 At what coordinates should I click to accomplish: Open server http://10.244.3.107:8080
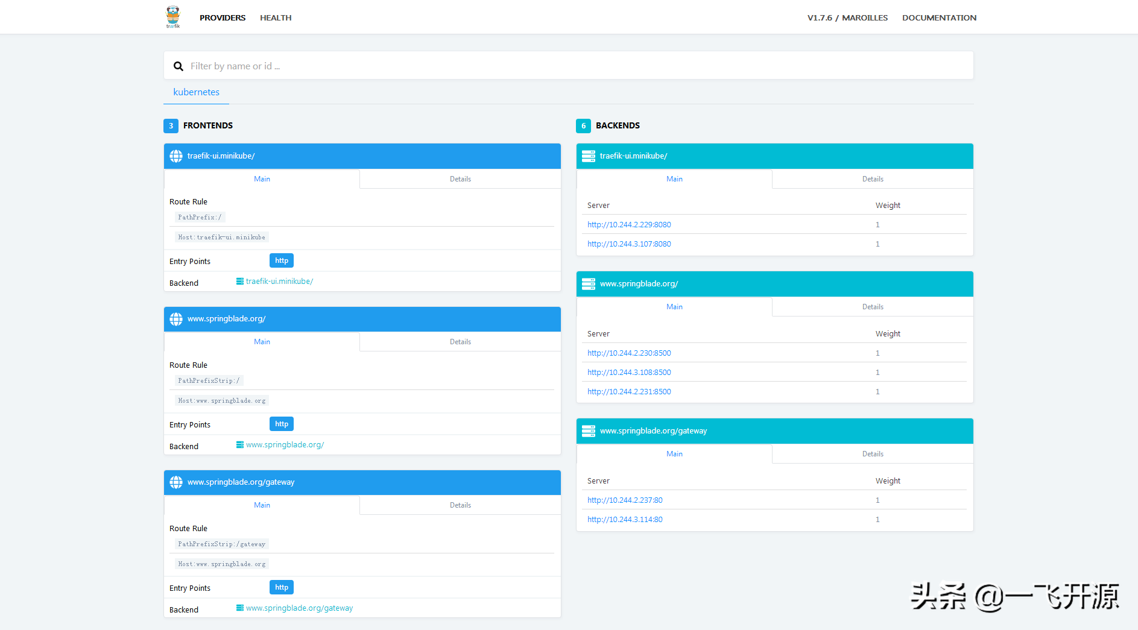coord(629,244)
